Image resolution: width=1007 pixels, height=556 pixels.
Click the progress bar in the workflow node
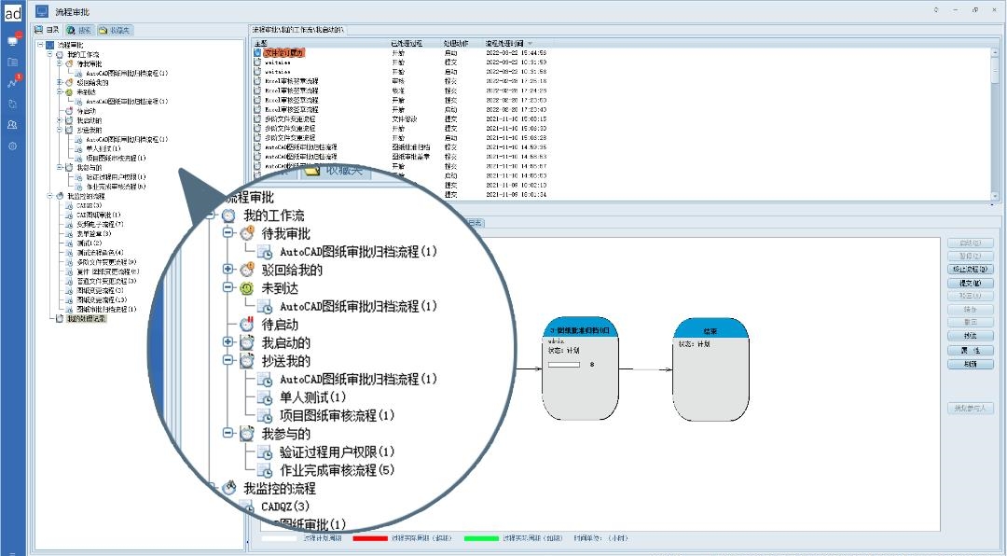[x=564, y=364]
